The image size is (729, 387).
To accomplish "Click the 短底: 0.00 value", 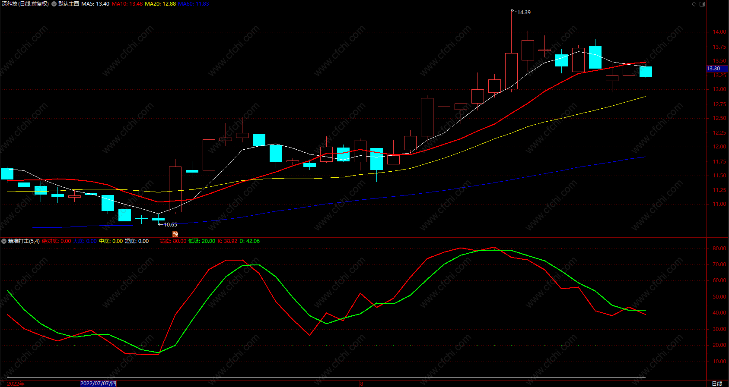I will [137, 241].
